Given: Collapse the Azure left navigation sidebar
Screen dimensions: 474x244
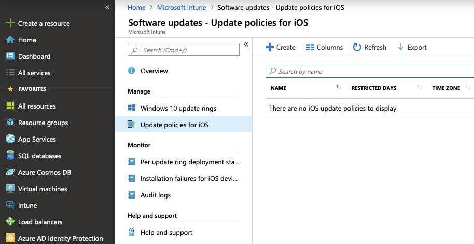Looking at the screenshot, I should point(107,7).
